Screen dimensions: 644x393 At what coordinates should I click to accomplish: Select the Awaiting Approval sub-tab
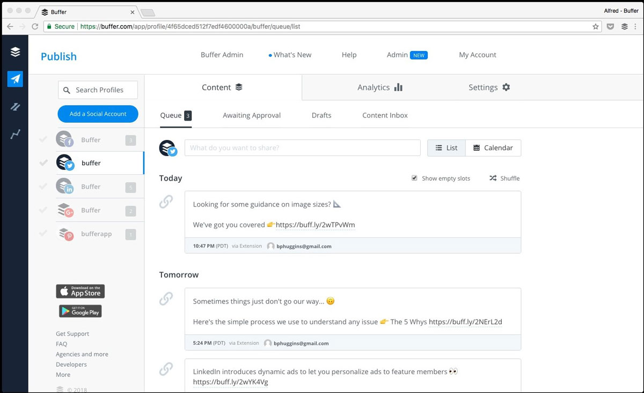click(252, 115)
